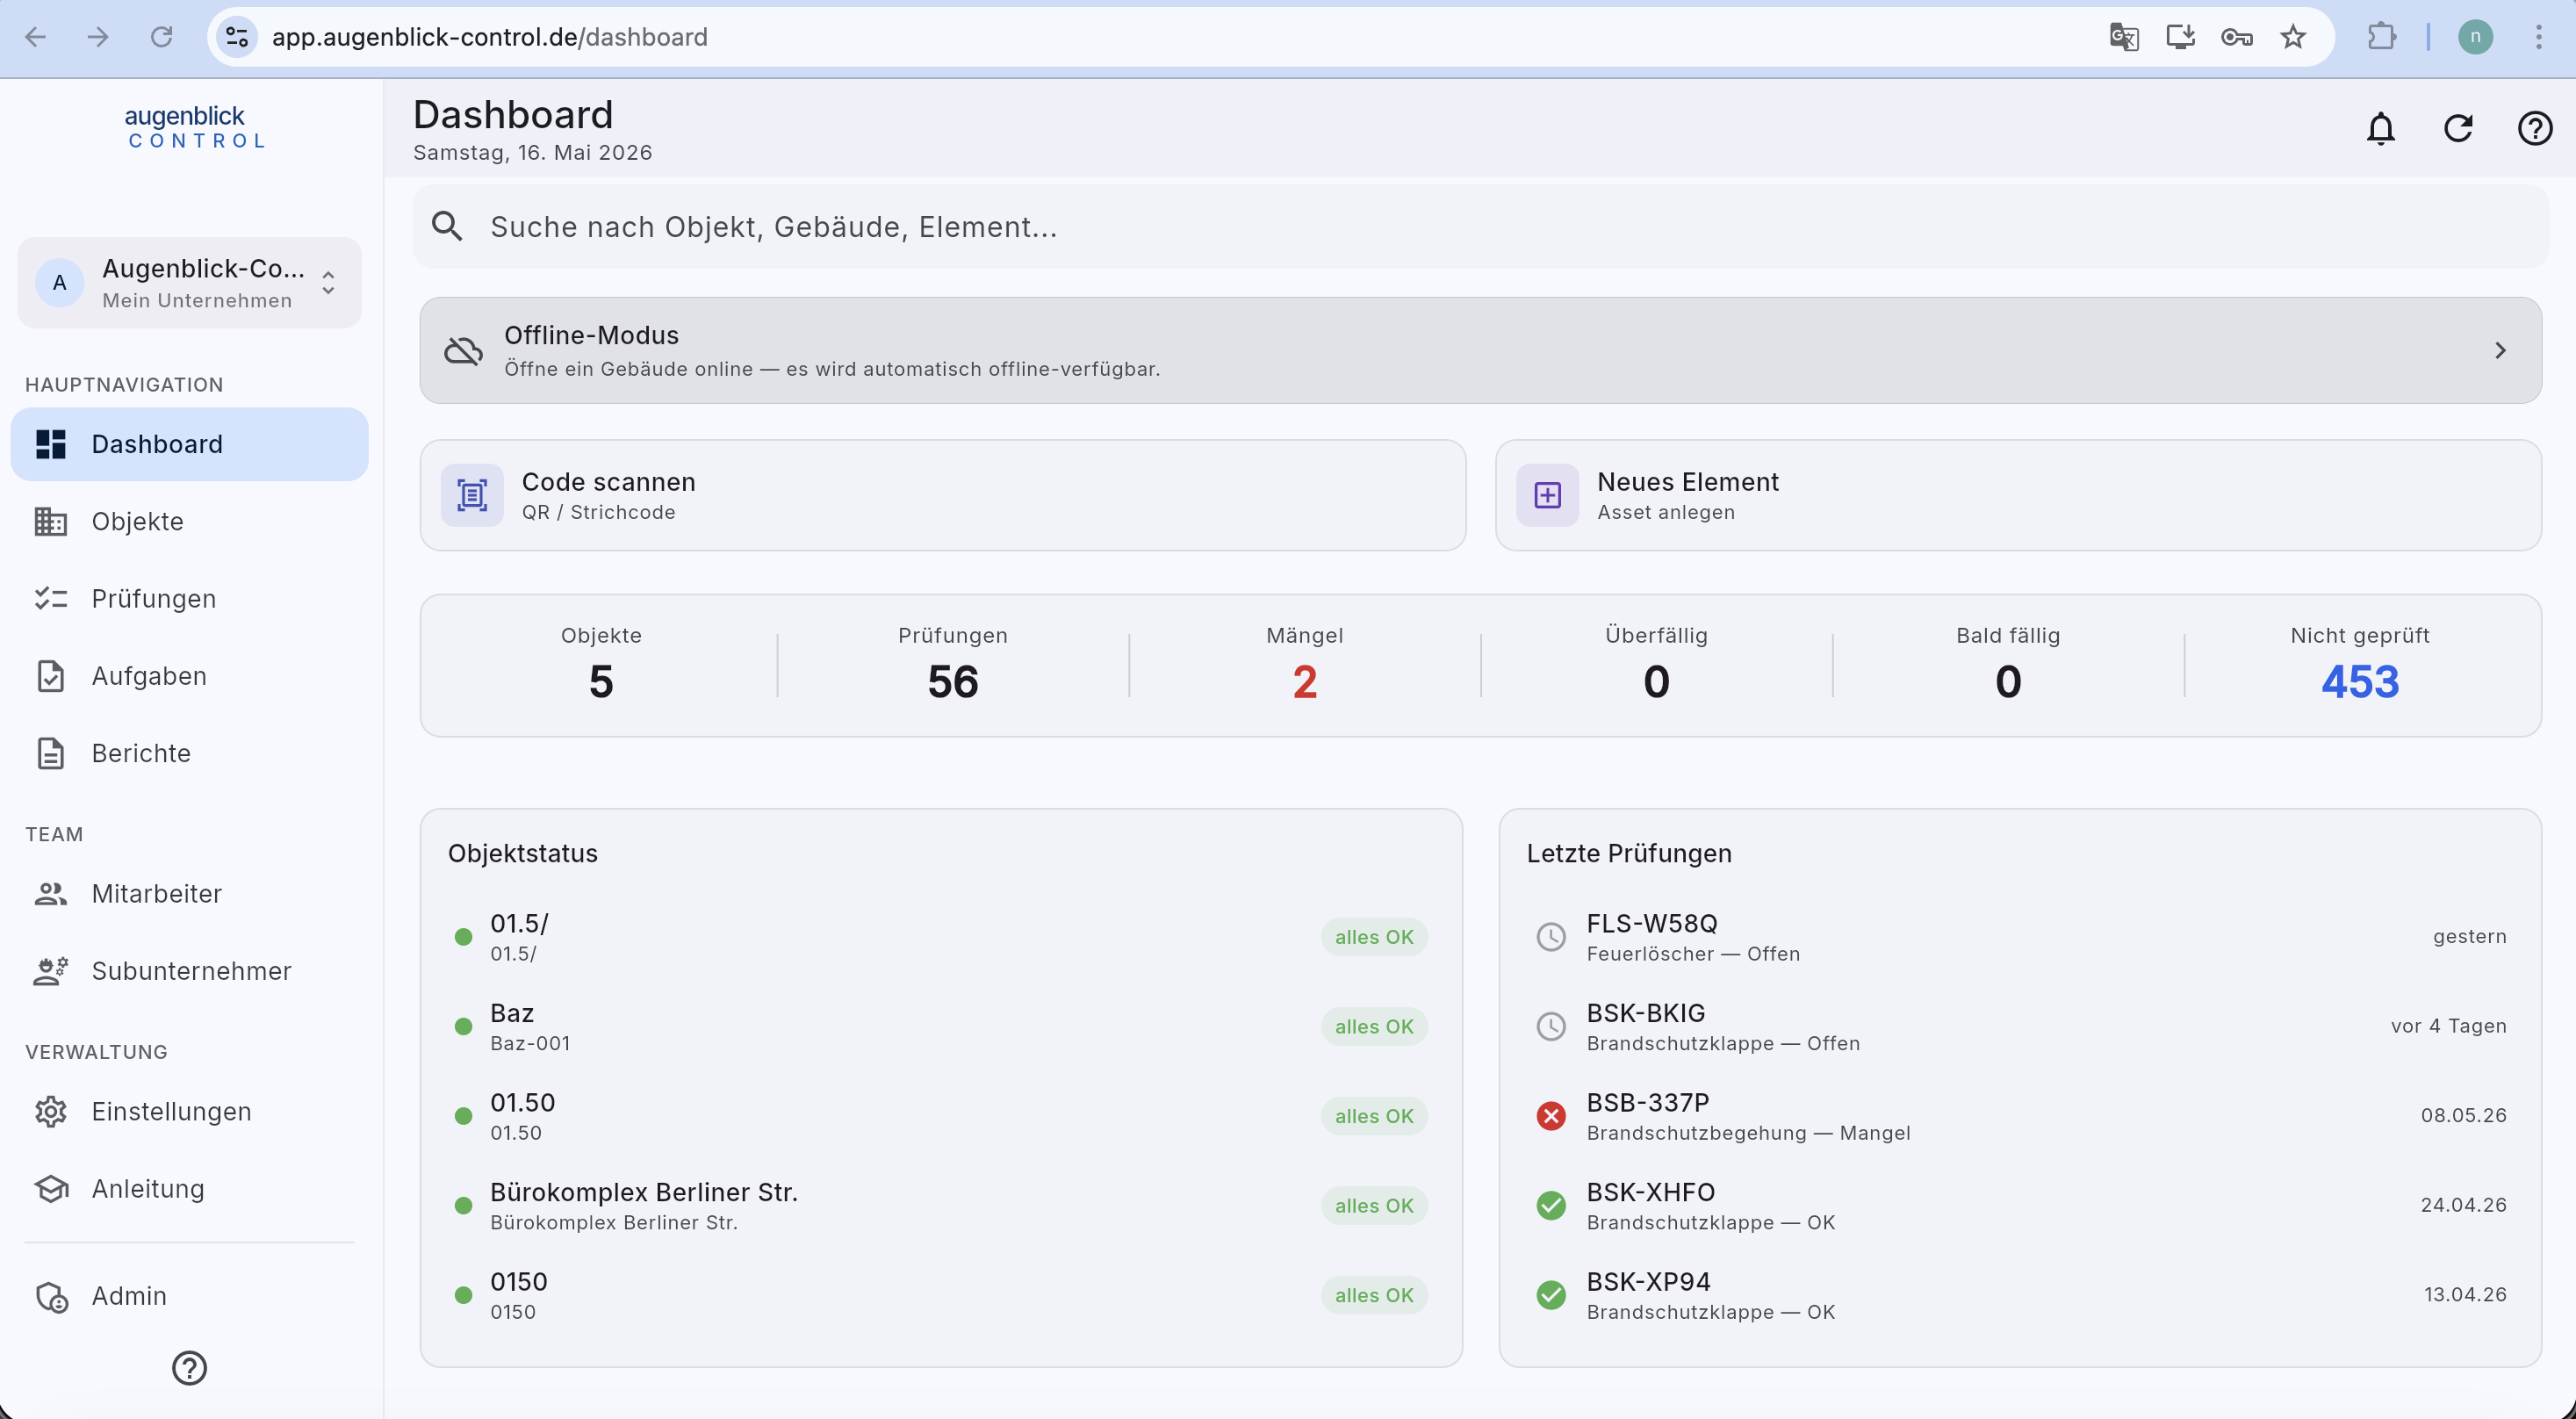Click the Mängel count 2
The width and height of the screenshot is (2576, 1419).
point(1304,682)
